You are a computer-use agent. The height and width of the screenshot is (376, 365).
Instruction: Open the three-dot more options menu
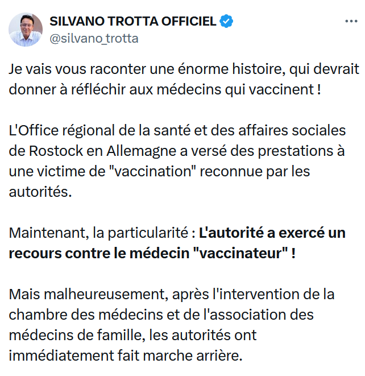(351, 22)
